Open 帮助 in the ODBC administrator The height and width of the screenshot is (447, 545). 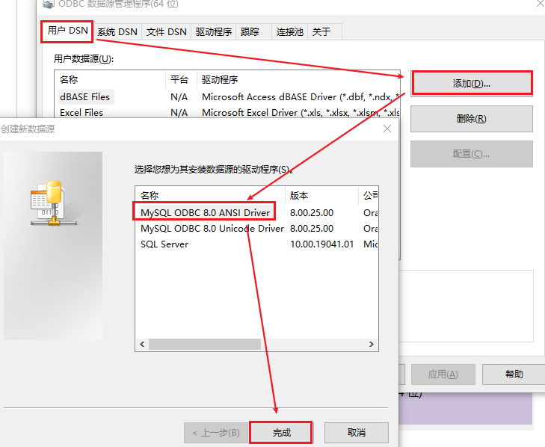pos(514,374)
